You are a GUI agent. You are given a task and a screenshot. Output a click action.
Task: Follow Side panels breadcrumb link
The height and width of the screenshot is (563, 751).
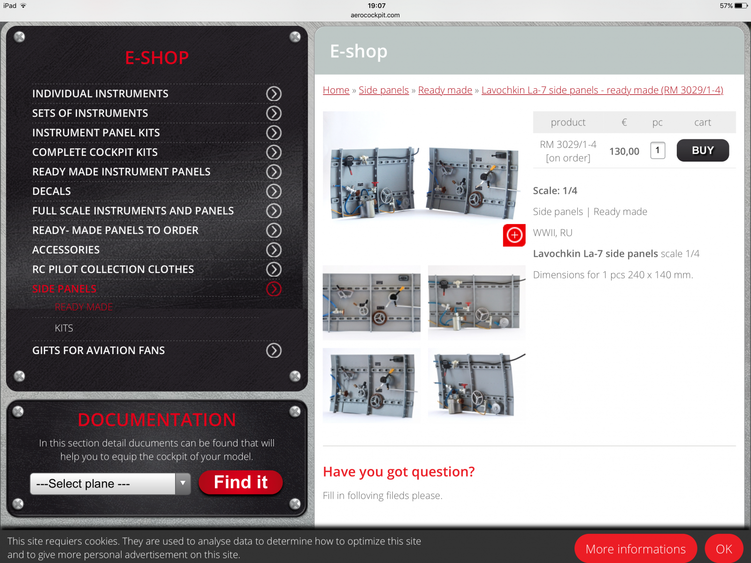[383, 90]
